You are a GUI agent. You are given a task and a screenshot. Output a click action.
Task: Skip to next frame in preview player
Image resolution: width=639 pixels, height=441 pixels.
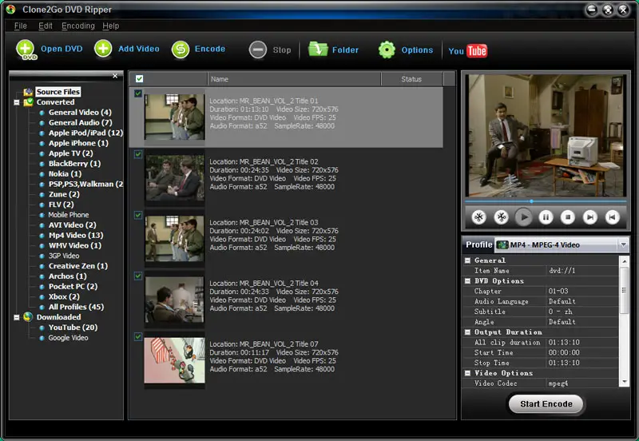click(x=589, y=217)
